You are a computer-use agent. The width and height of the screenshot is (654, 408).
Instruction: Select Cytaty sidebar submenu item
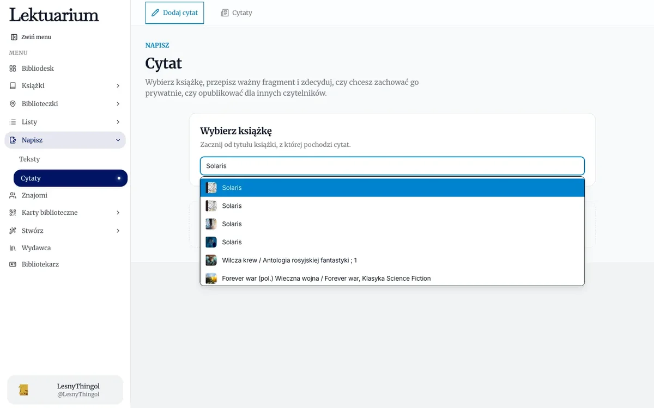click(x=70, y=178)
